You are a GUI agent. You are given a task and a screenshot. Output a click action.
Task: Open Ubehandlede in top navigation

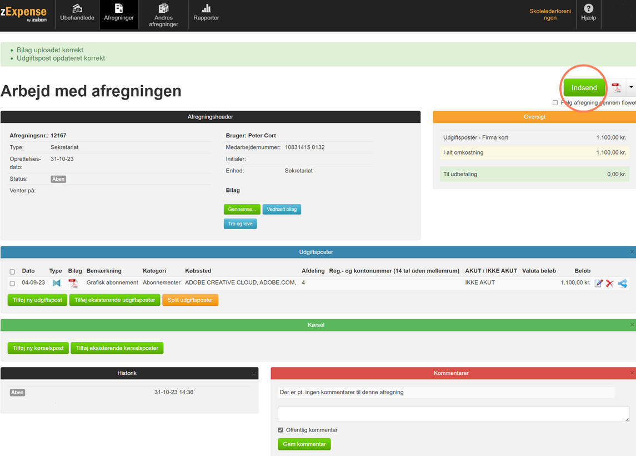click(x=77, y=14)
